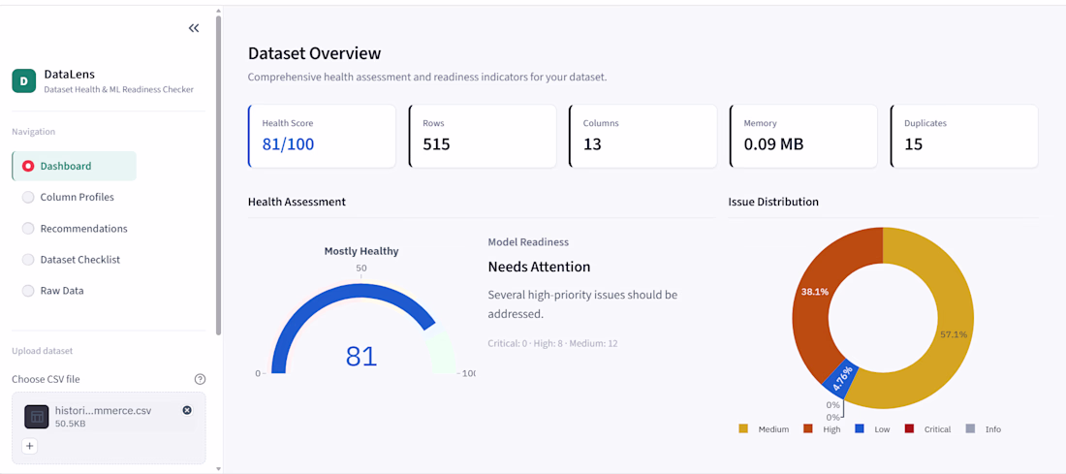Toggle the Critical legend swatch
This screenshot has width=1066, height=474.
point(909,428)
